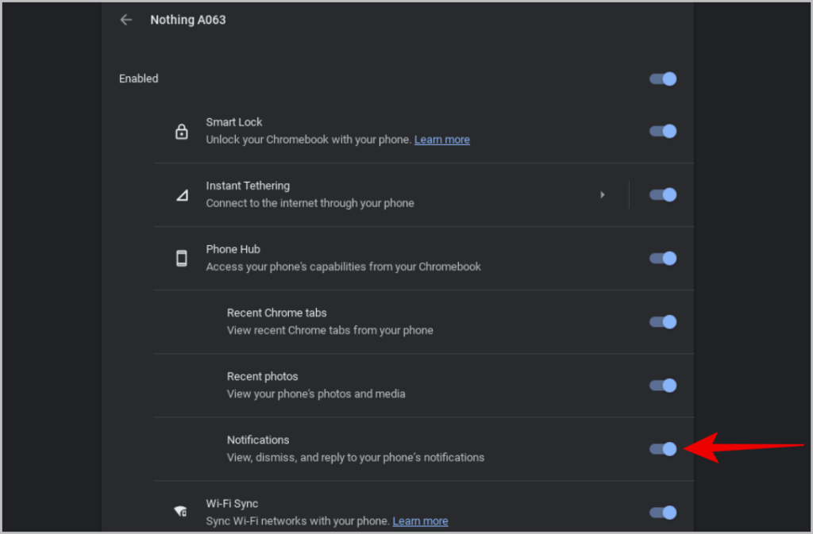Click the Recent Chrome tabs heading
Image resolution: width=813 pixels, height=534 pixels.
(x=276, y=313)
